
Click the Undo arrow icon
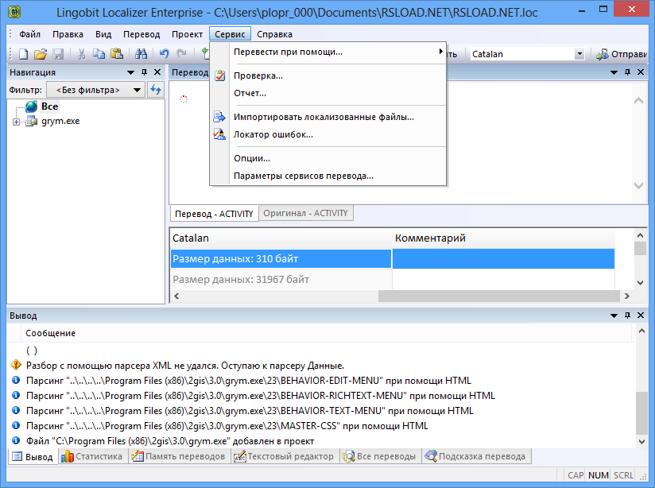click(165, 54)
